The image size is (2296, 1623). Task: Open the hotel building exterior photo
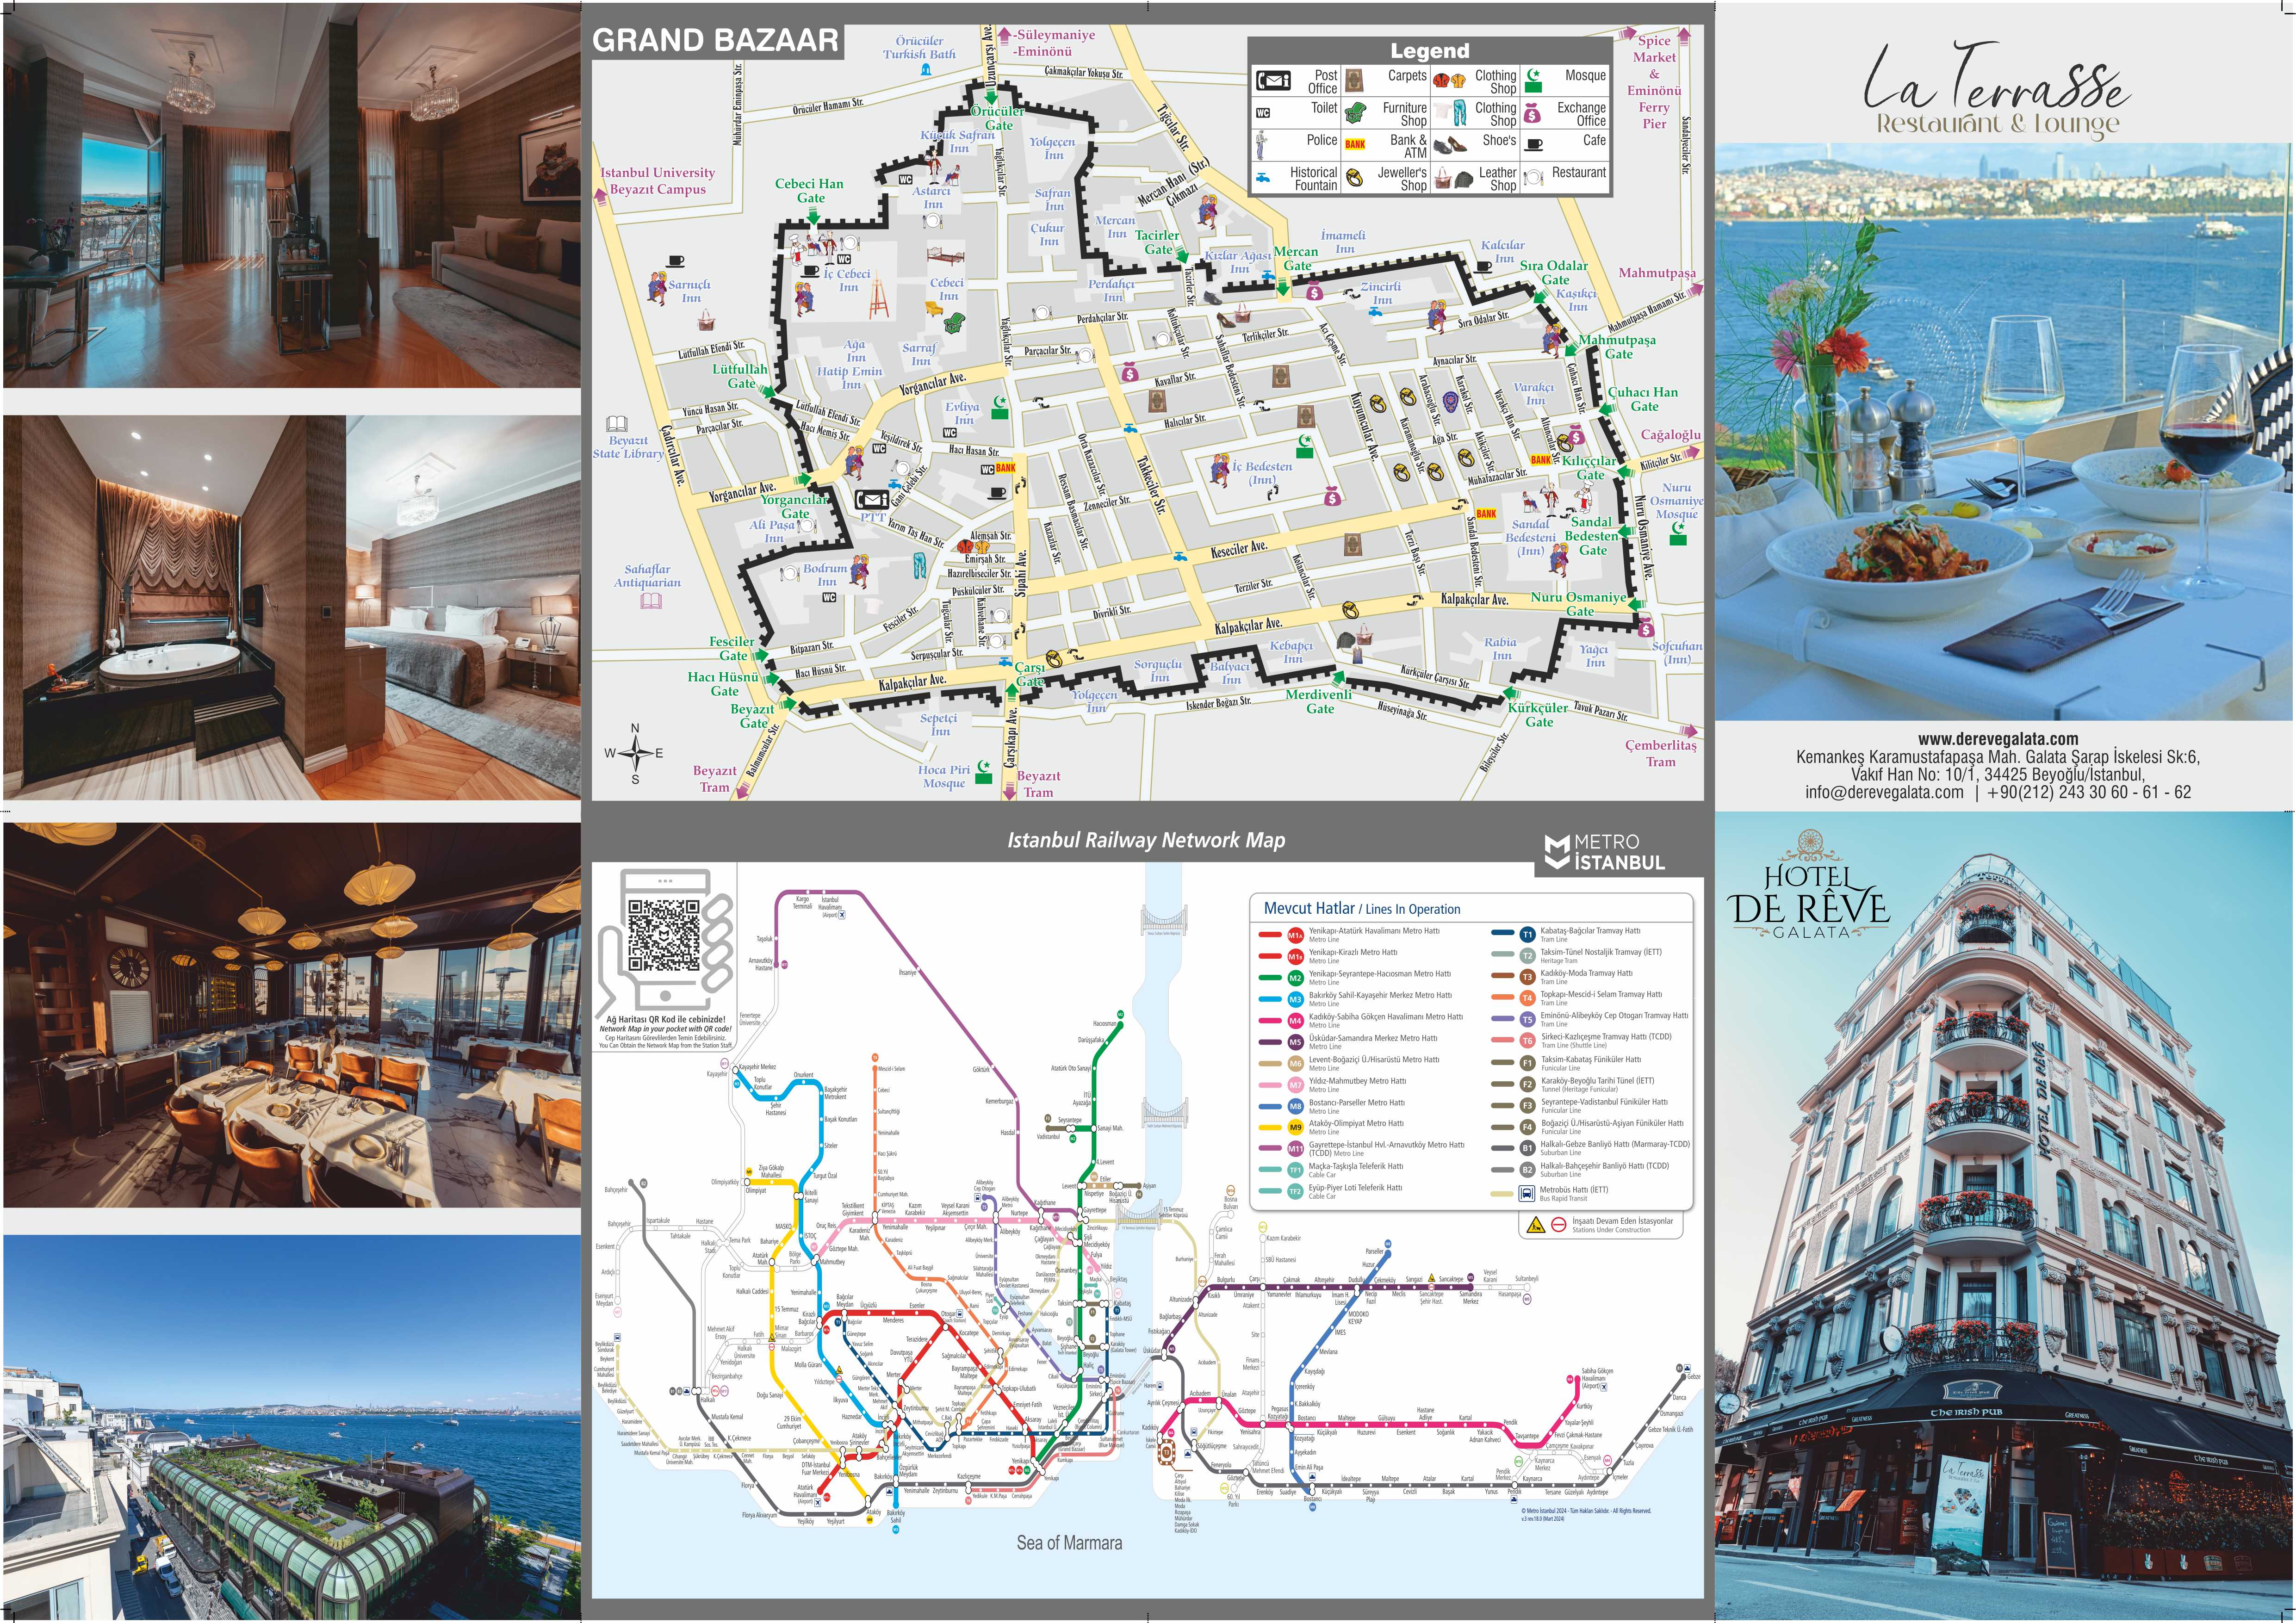tap(2004, 1216)
